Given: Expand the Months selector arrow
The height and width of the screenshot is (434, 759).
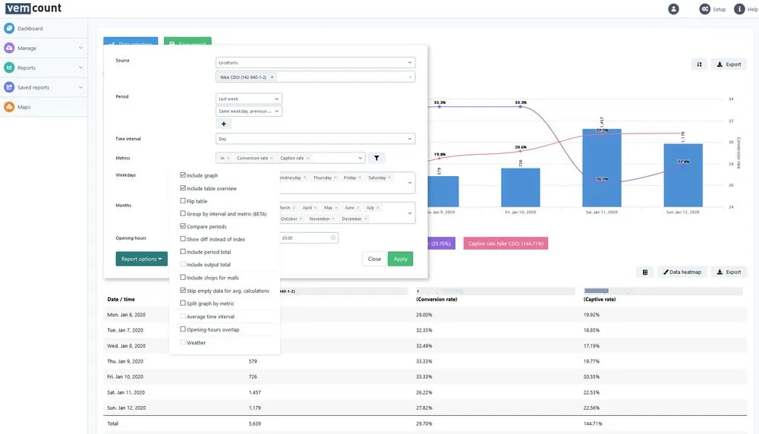Looking at the screenshot, I should click(x=410, y=213).
